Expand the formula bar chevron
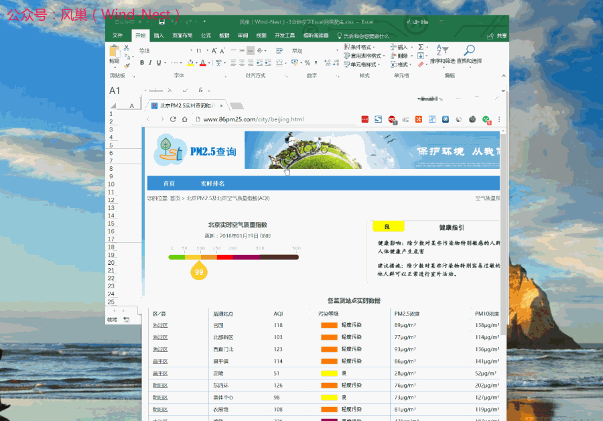 coord(503,91)
